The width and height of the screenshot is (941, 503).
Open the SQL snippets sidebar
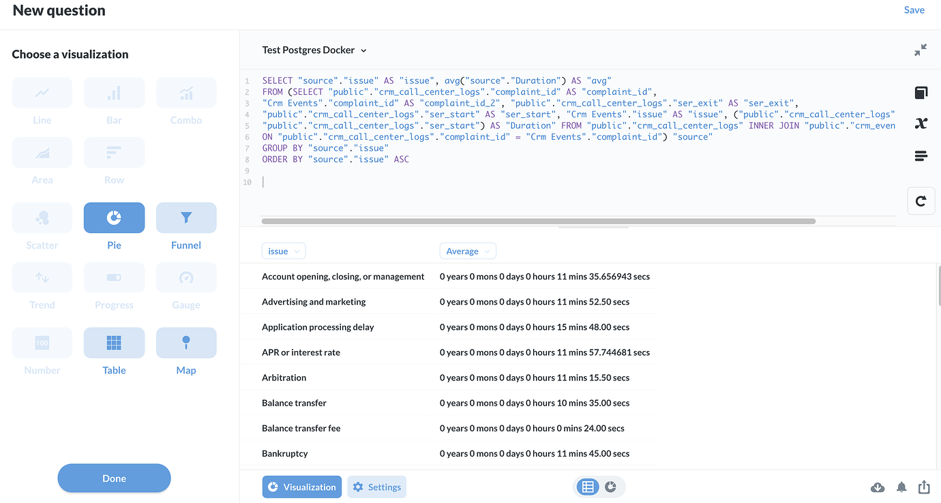pos(921,155)
